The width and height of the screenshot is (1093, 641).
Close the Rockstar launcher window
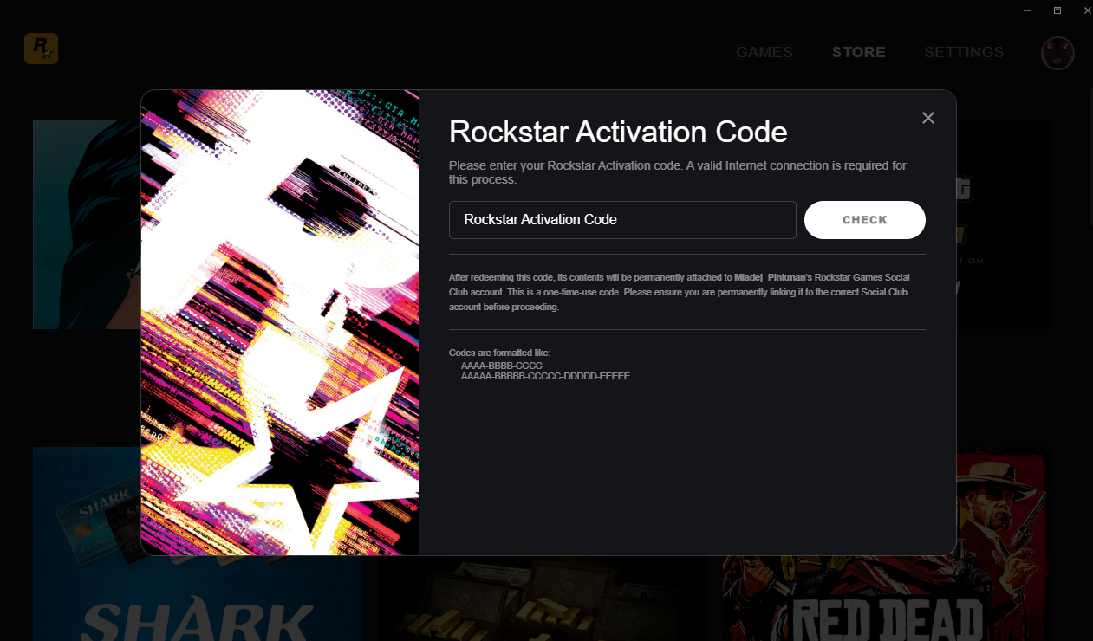point(1087,10)
